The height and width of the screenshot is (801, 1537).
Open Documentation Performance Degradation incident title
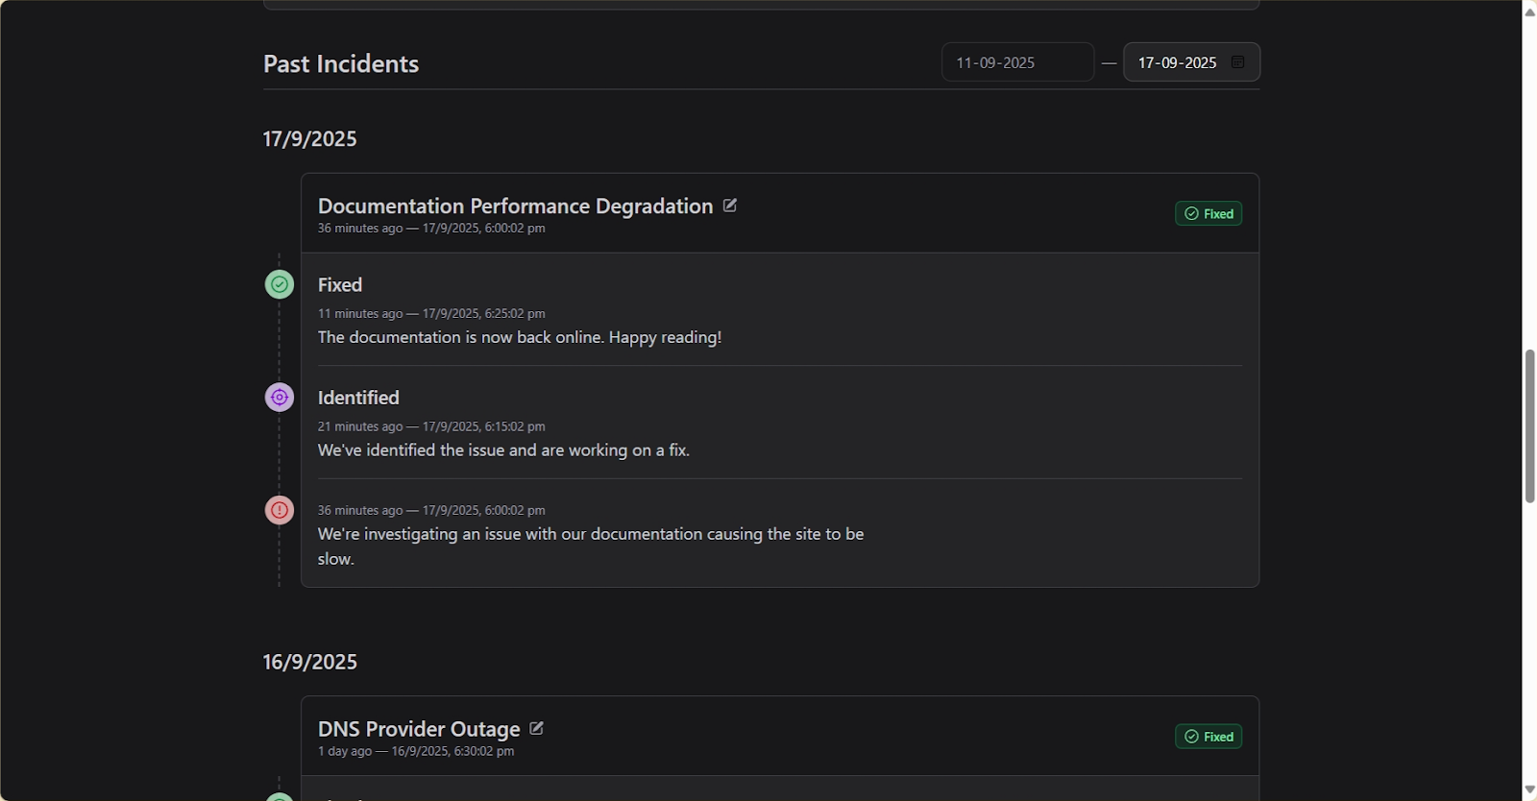(515, 206)
